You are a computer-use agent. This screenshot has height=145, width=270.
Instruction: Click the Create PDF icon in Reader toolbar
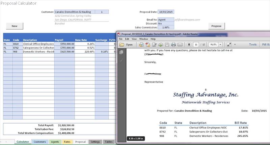point(148,45)
